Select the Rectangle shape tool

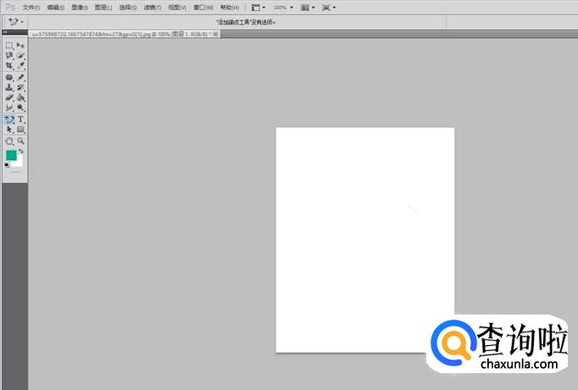(20, 130)
